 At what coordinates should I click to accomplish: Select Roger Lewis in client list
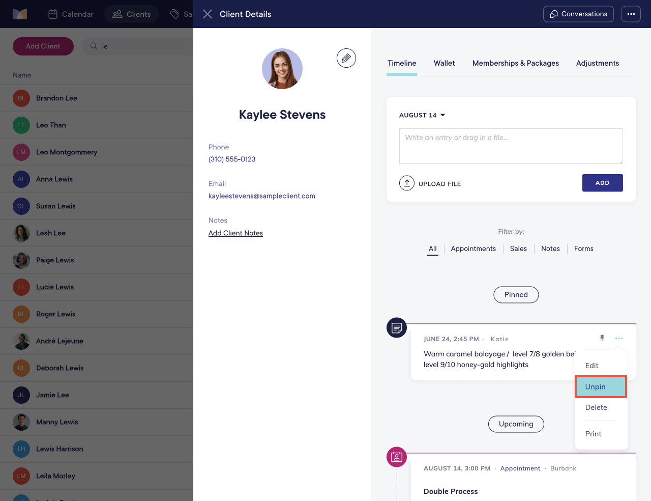97,314
